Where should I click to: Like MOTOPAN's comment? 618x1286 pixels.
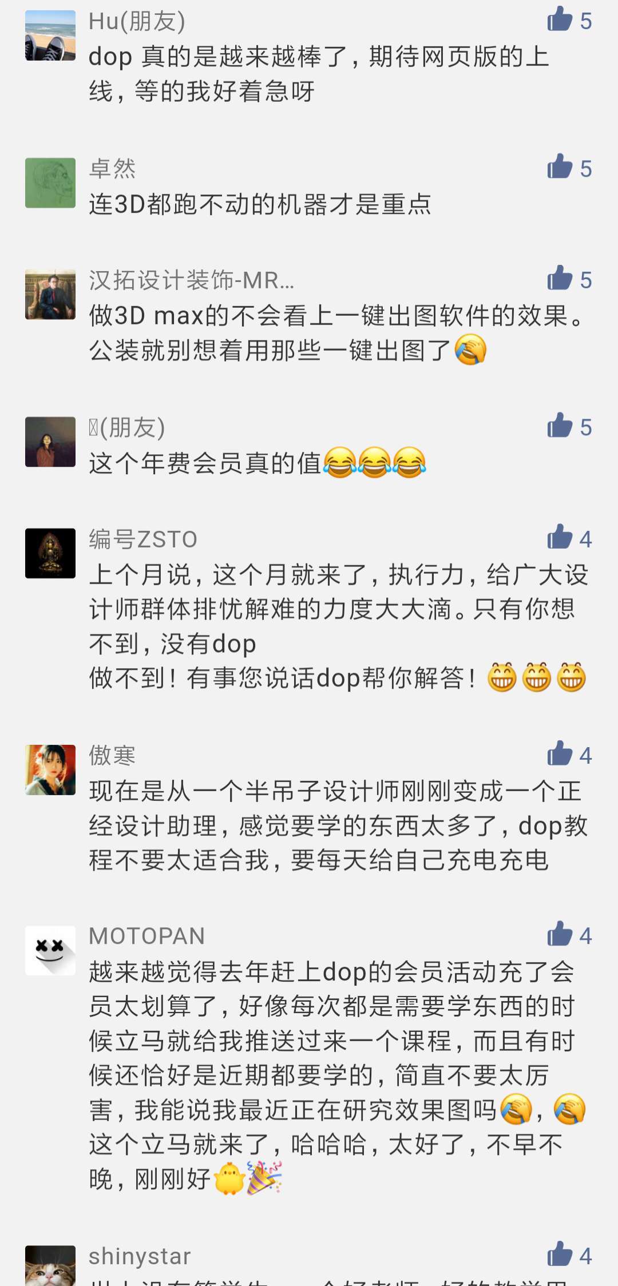pos(560,934)
